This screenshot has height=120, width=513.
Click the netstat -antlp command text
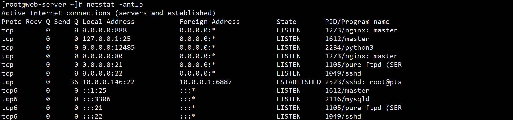click(x=115, y=5)
